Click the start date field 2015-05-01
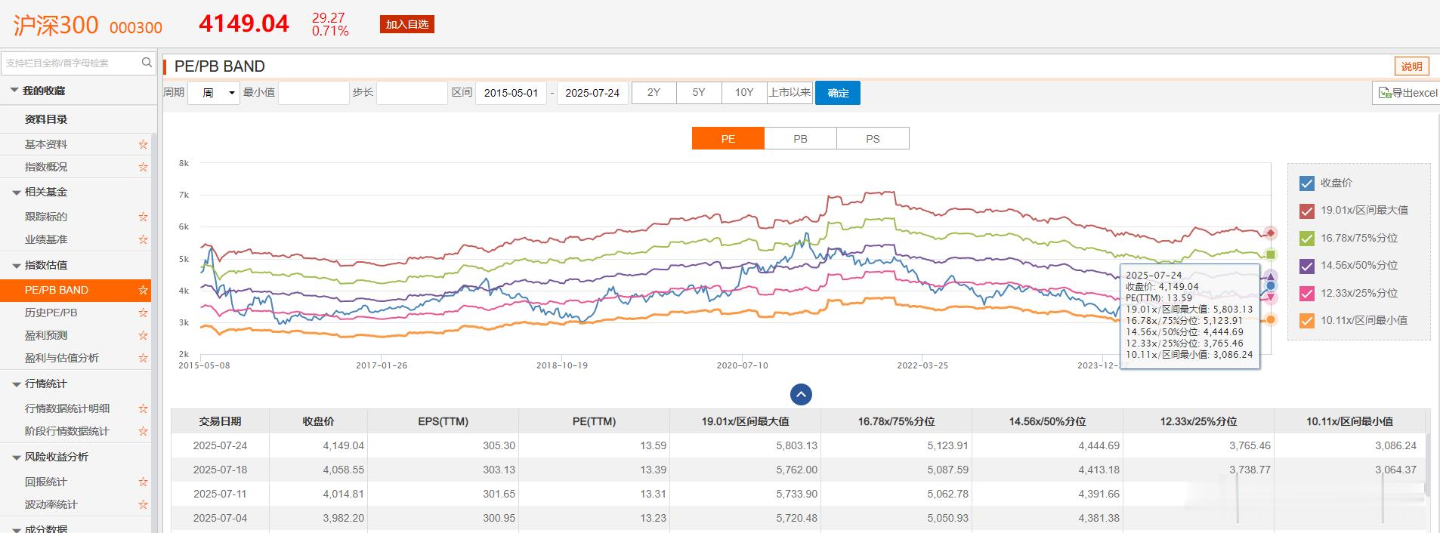Viewport: 1440px width, 533px height. [511, 93]
